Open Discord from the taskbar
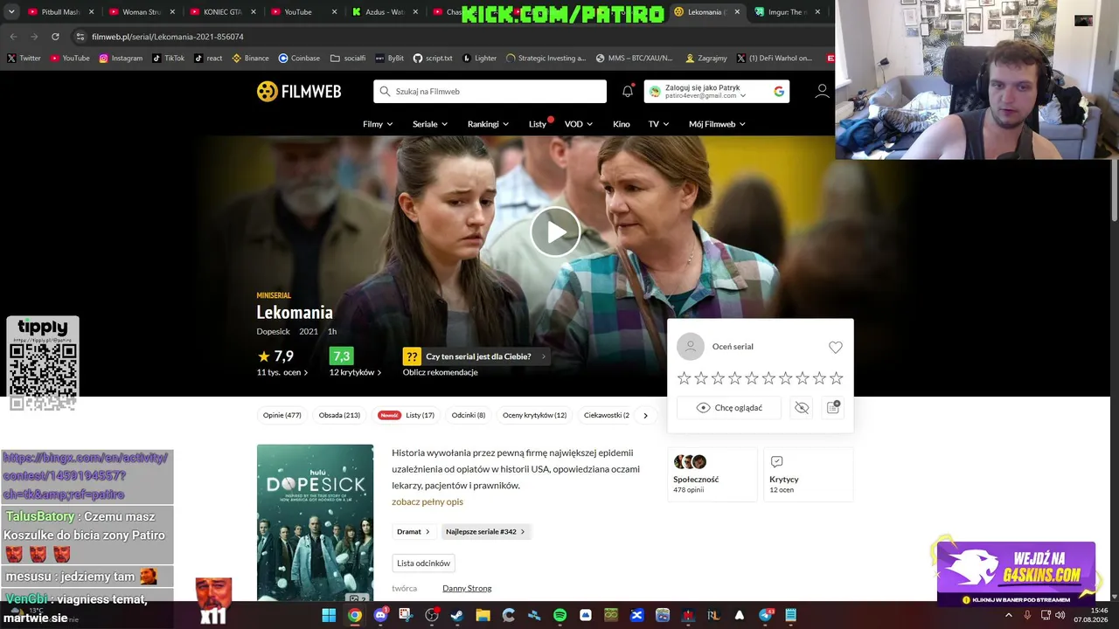1119x629 pixels. (x=380, y=615)
